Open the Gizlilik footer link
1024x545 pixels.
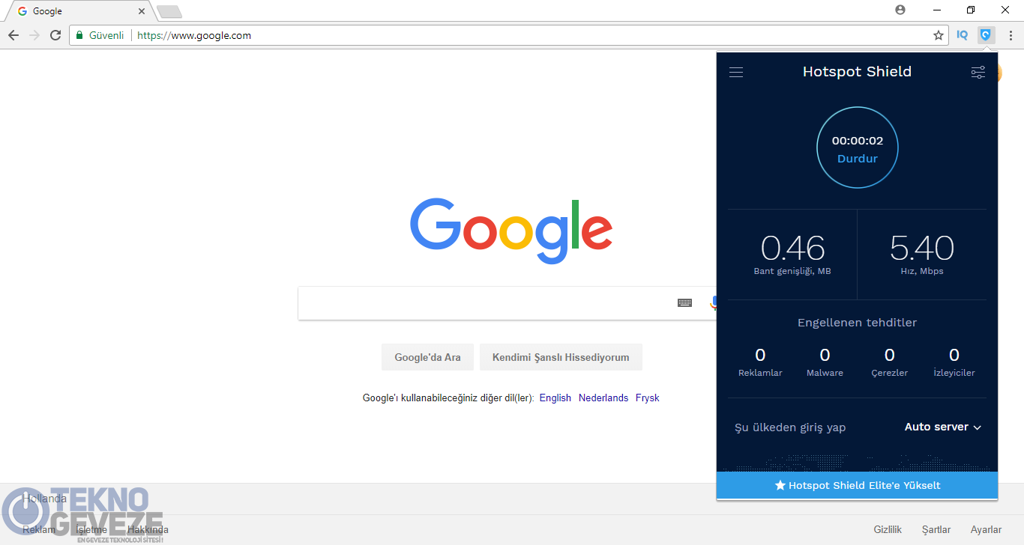point(888,529)
